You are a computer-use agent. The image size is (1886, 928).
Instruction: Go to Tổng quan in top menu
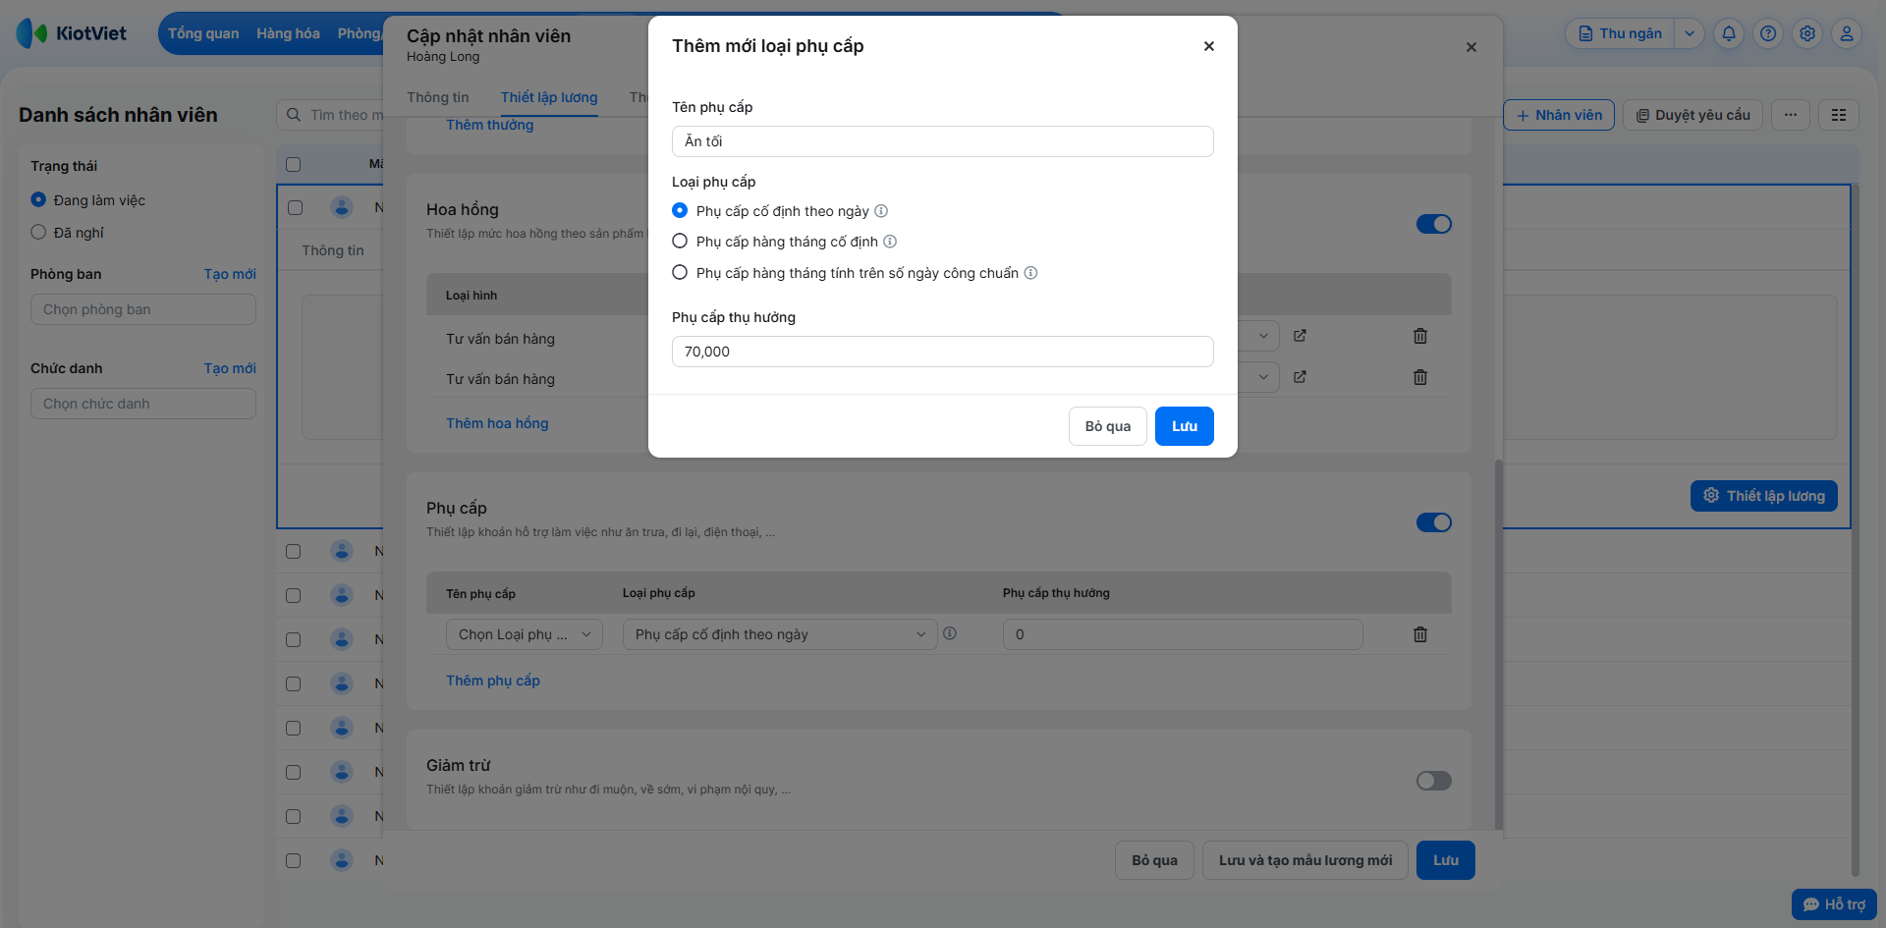coord(203,33)
